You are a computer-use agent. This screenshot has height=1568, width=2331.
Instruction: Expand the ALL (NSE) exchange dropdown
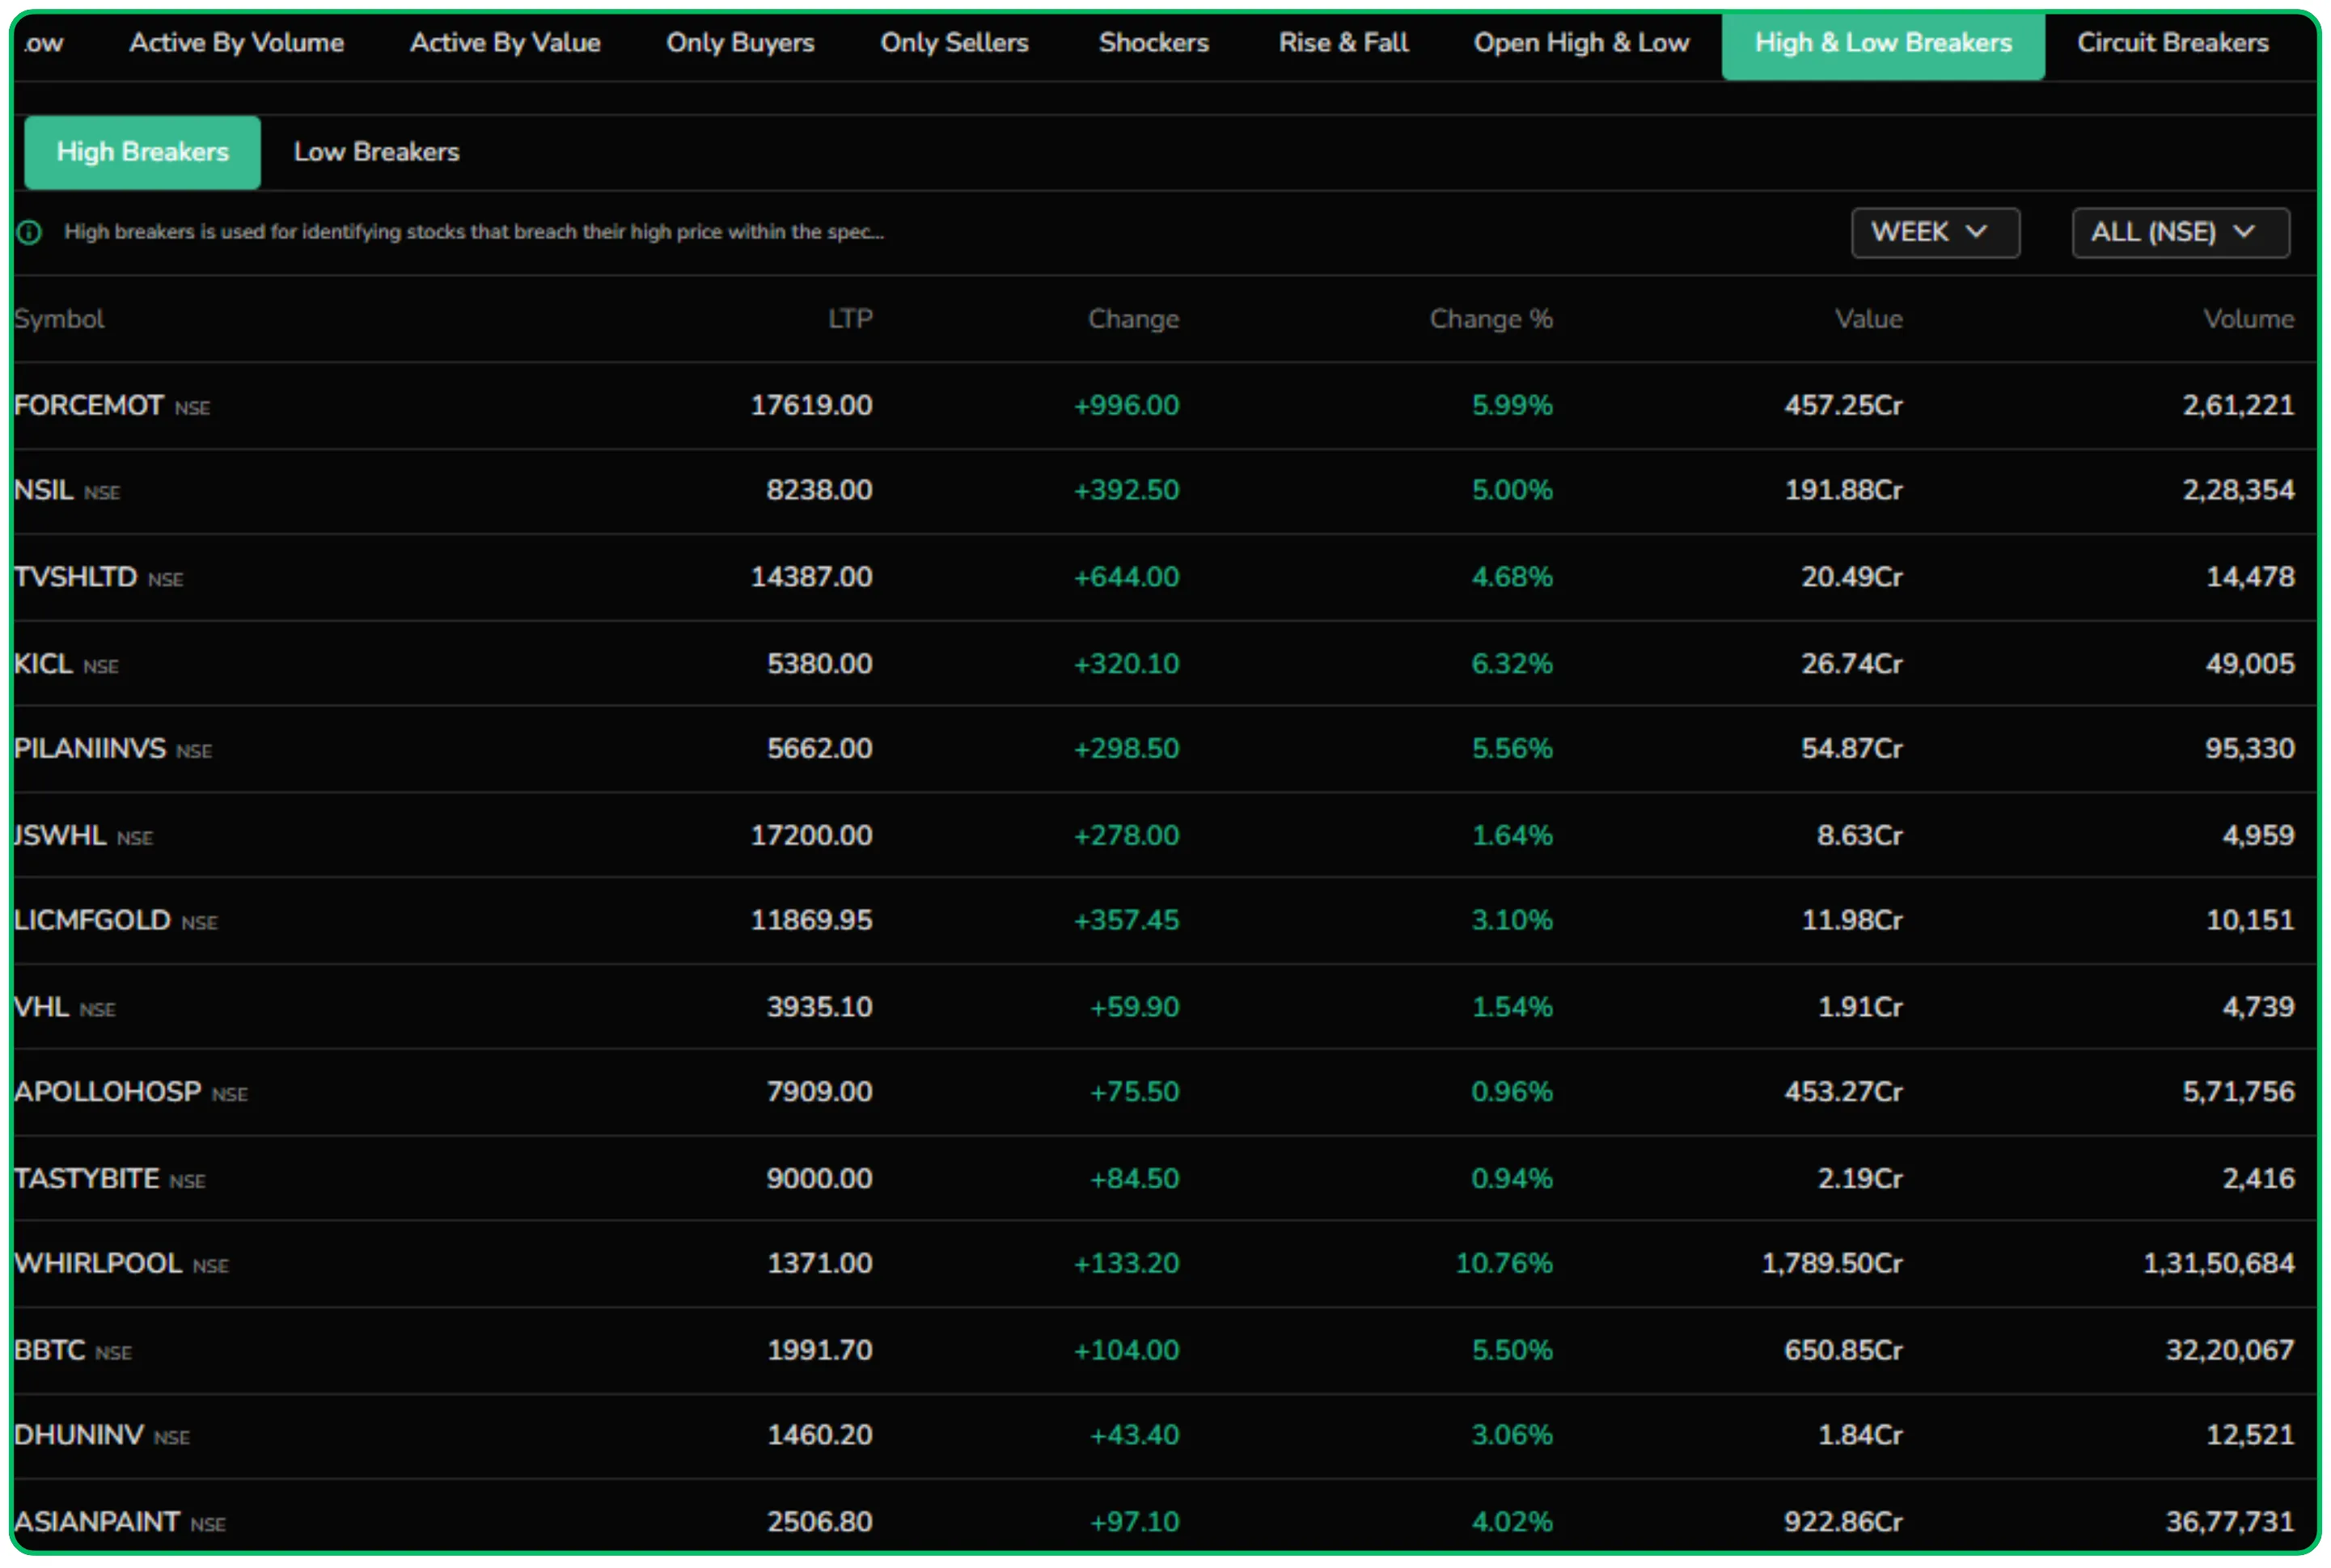(x=2180, y=232)
